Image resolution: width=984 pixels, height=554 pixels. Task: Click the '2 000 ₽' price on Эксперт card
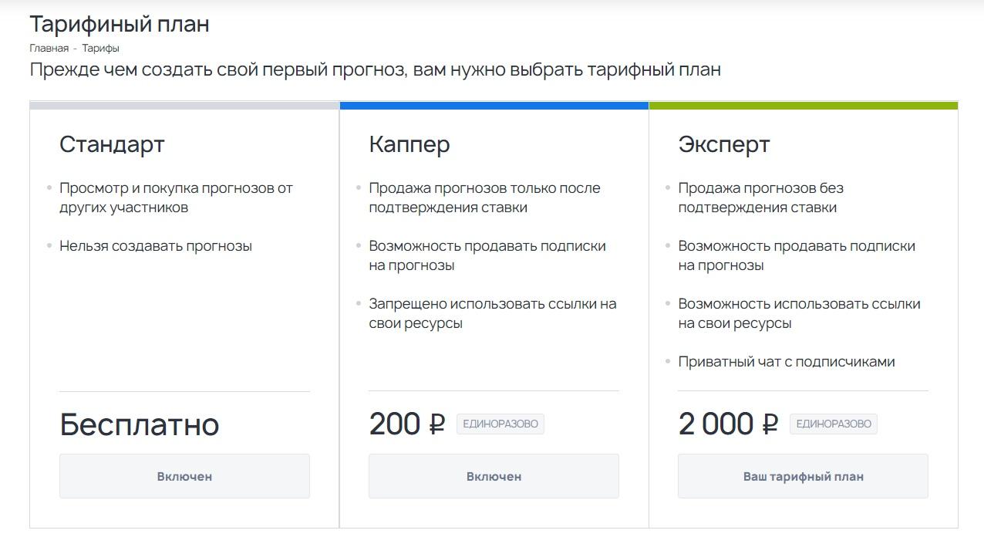tap(726, 423)
